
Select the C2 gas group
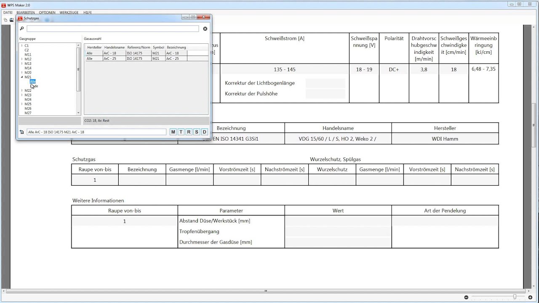coord(27,50)
